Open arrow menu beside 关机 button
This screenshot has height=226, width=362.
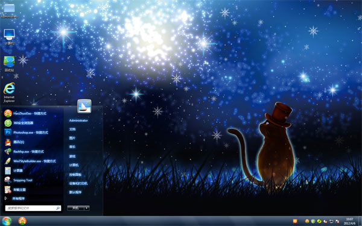tap(87, 208)
